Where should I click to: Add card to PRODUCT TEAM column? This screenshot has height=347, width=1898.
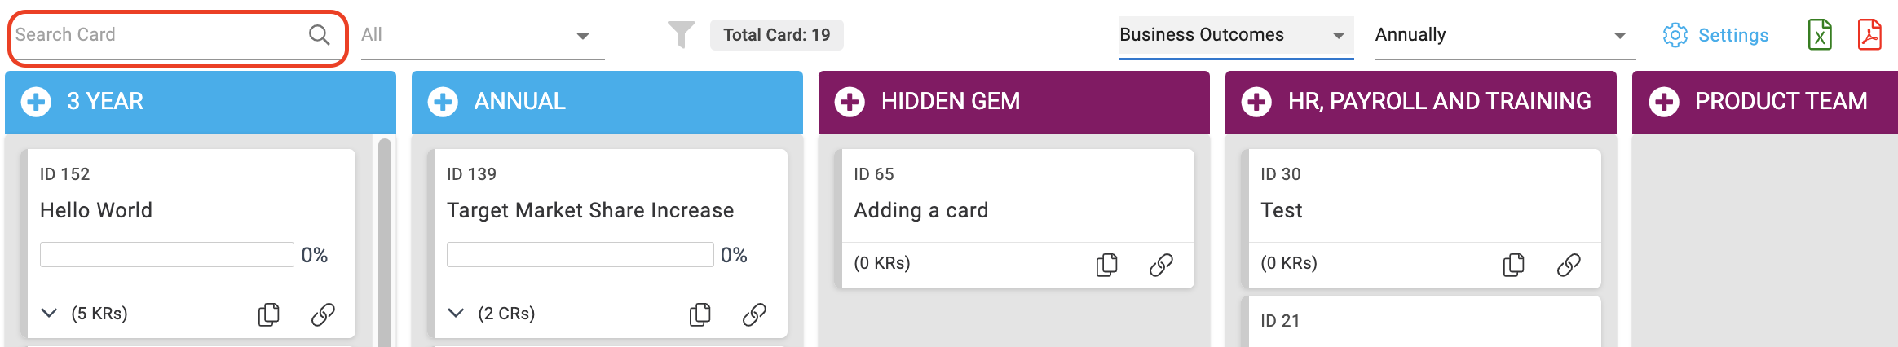tap(1663, 102)
